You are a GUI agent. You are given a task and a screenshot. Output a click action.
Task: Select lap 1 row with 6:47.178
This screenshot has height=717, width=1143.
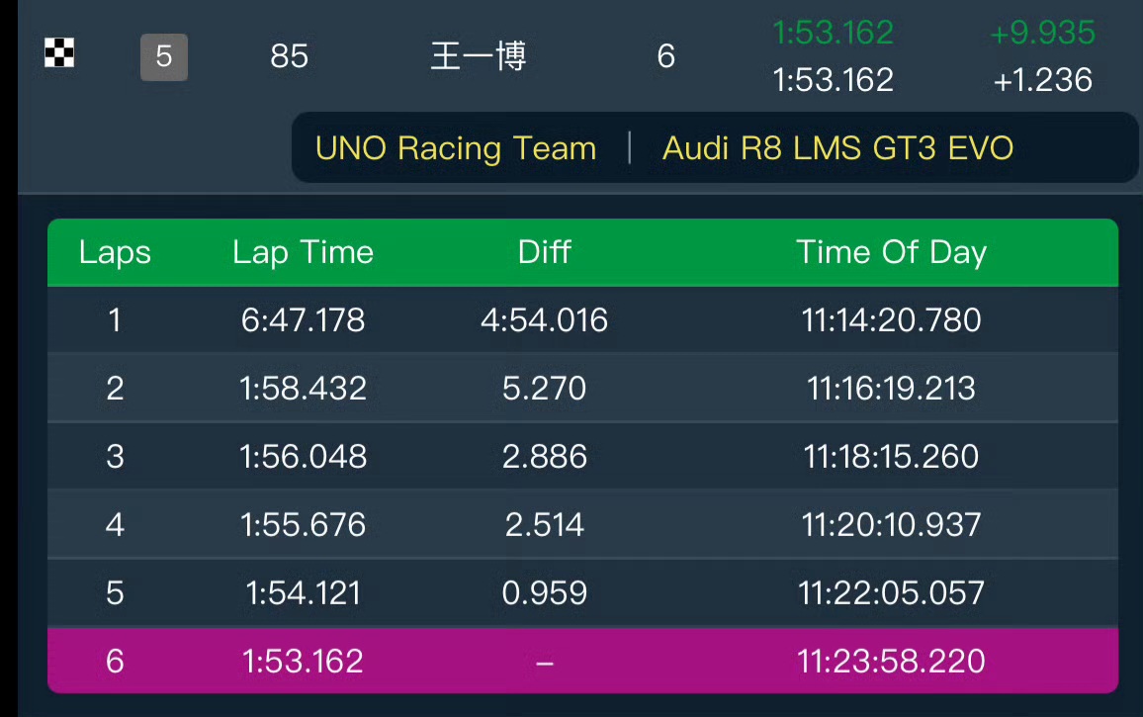click(303, 320)
